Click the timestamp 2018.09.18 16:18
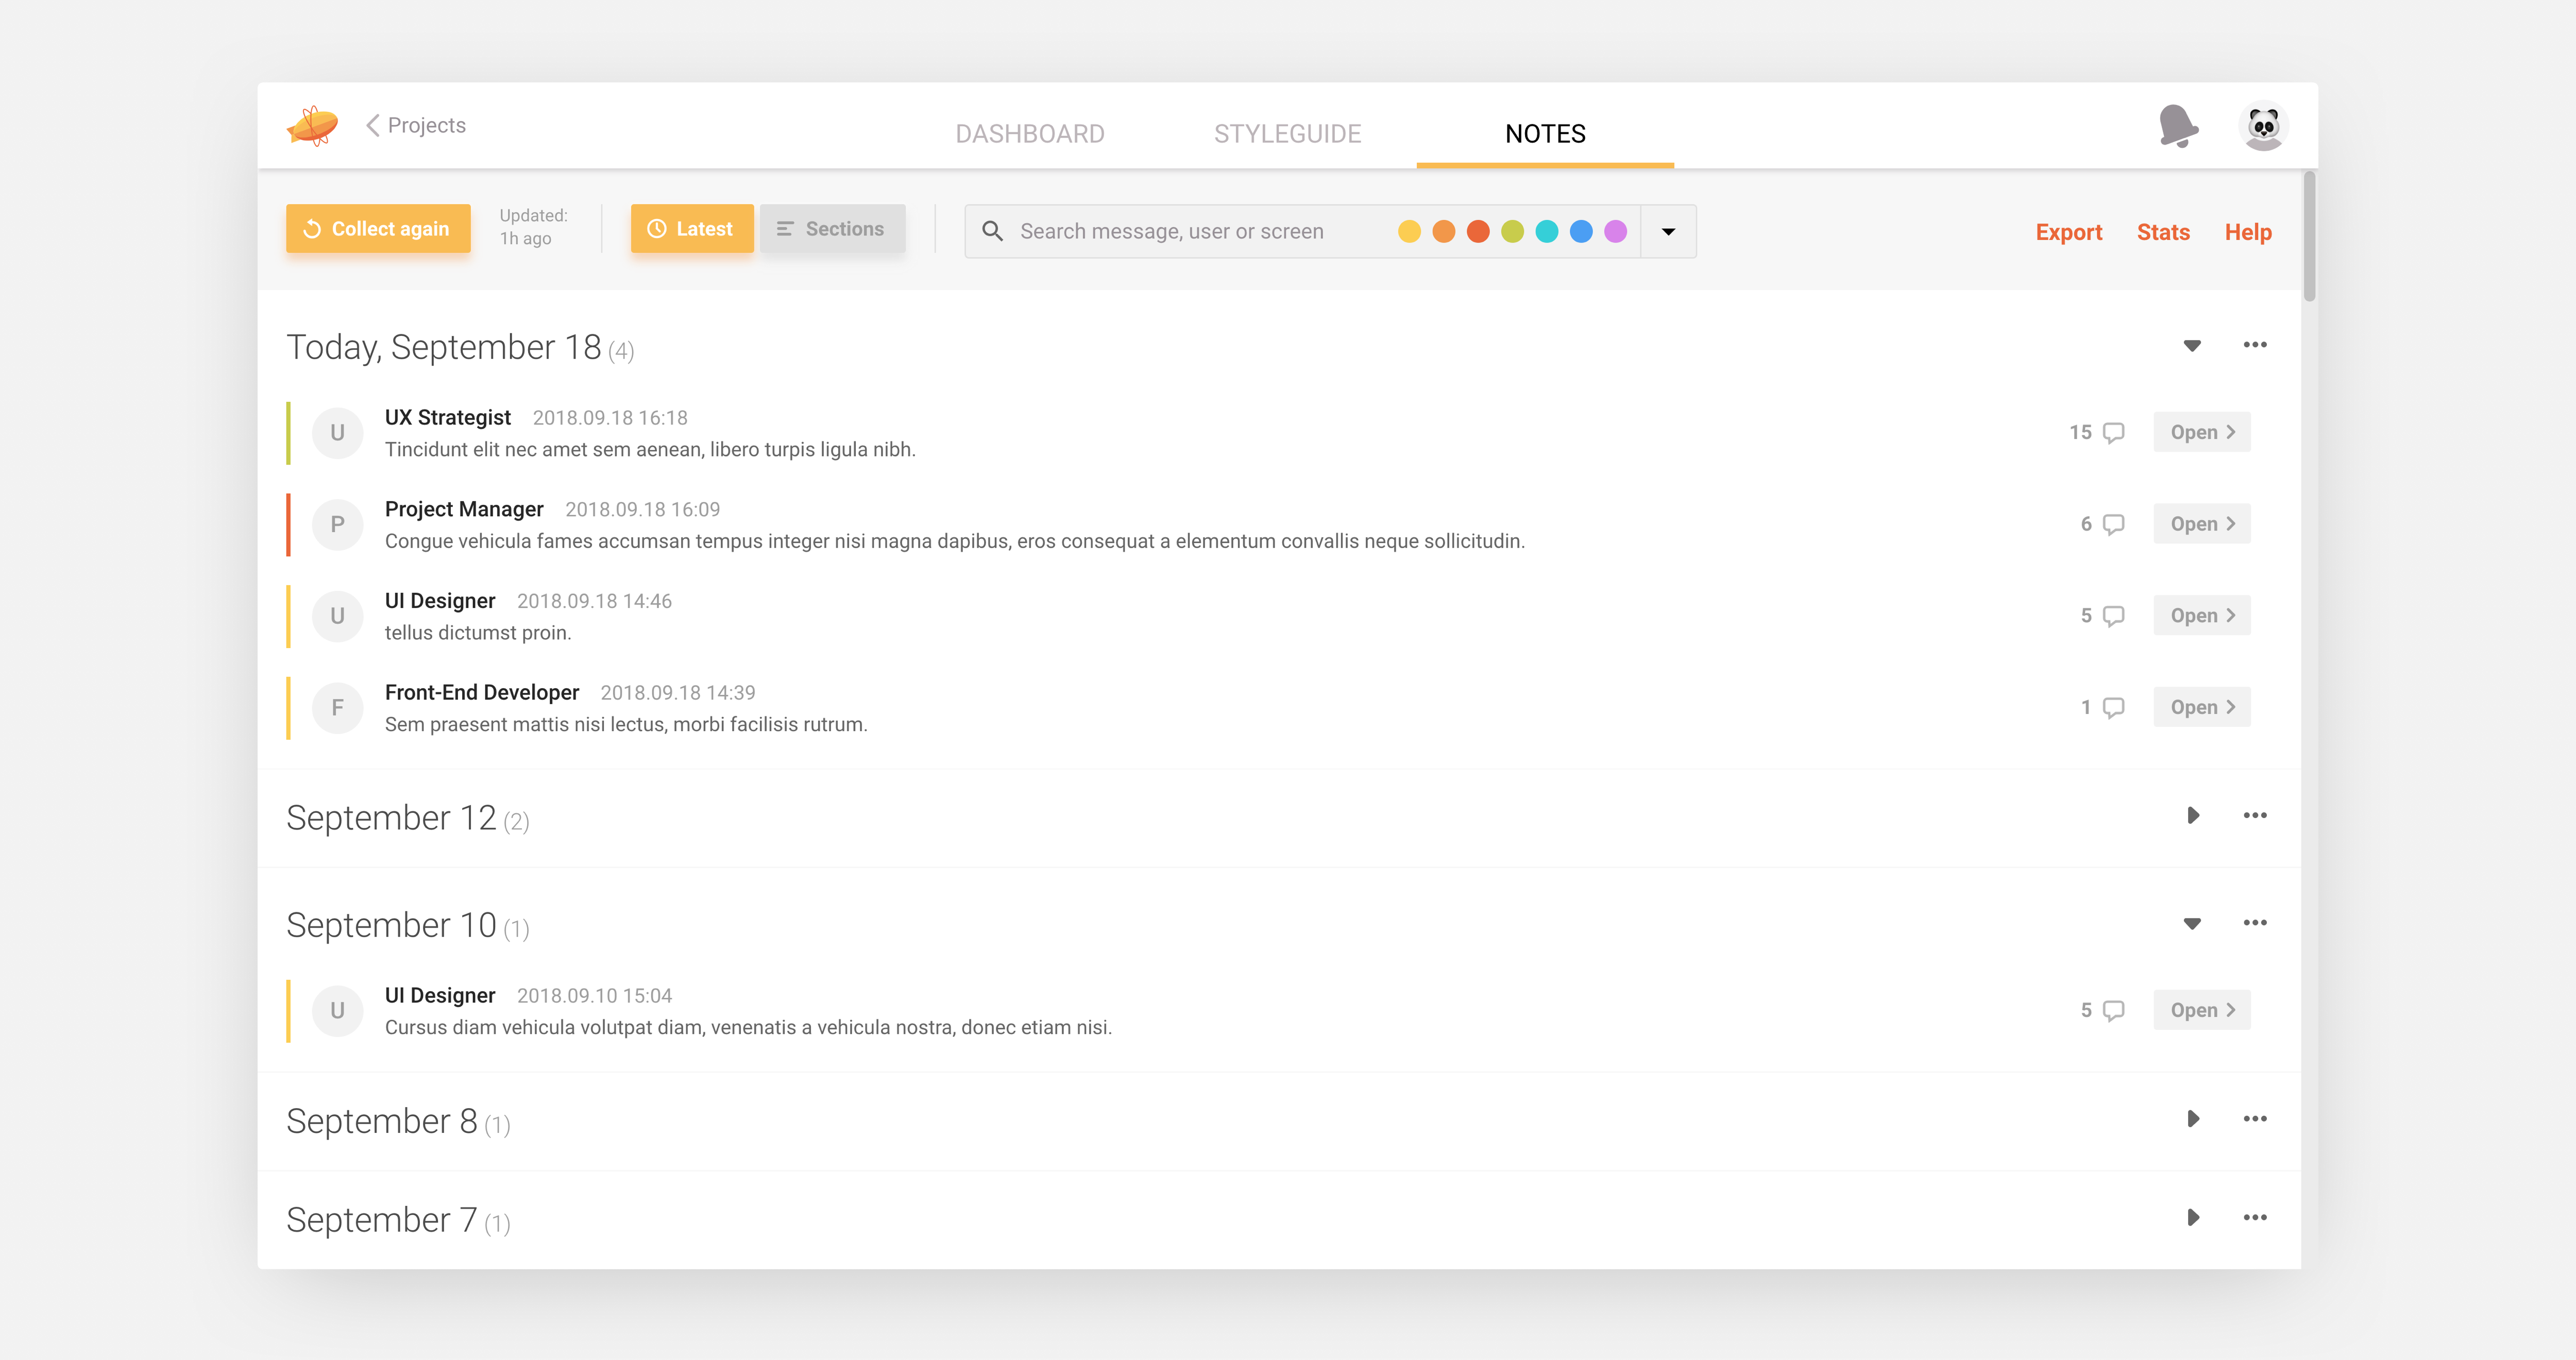This screenshot has height=1360, width=2576. (x=610, y=418)
